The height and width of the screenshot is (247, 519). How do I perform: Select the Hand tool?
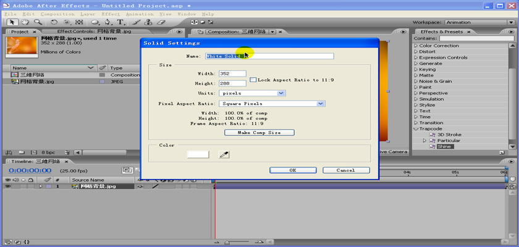[x=25, y=22]
